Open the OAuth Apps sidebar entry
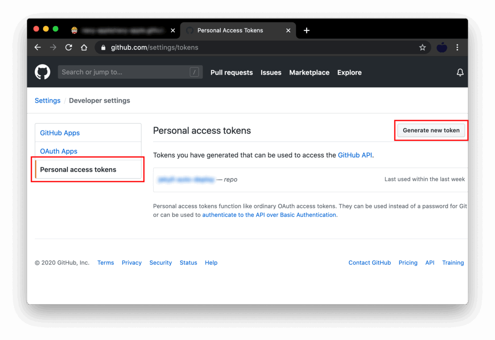This screenshot has width=495, height=340. tap(59, 151)
